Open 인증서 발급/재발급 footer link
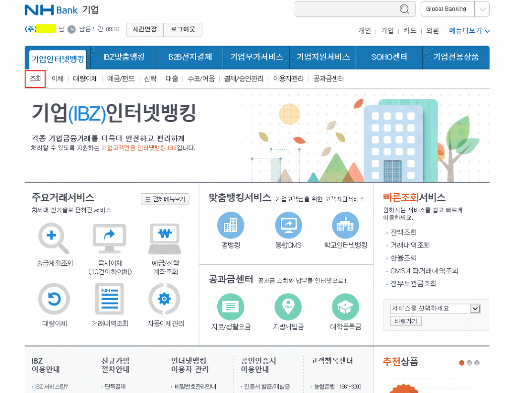 click(x=266, y=387)
